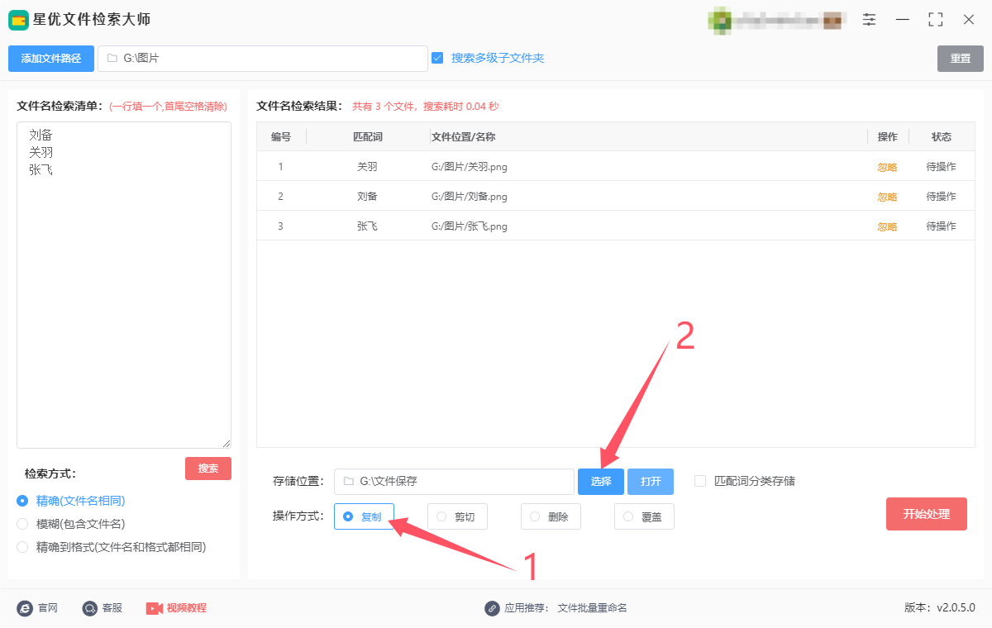Click 张飞 line in search list
Screen dimensions: 992x628
pos(41,170)
